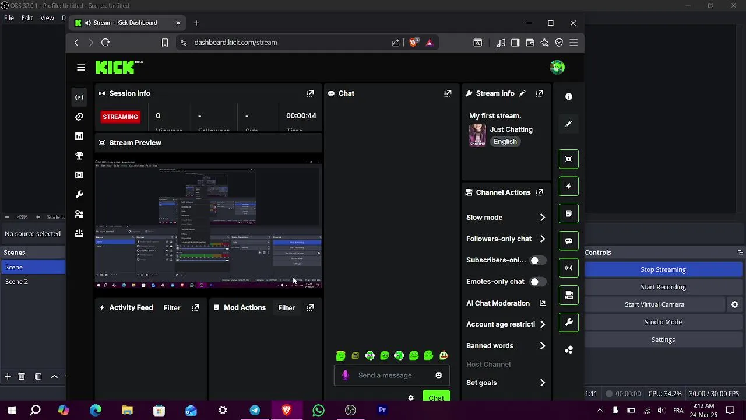Viewport: 746px width, 420px height.
Task: Select the stream broadcast sidebar icon
Action: pyautogui.click(x=79, y=97)
